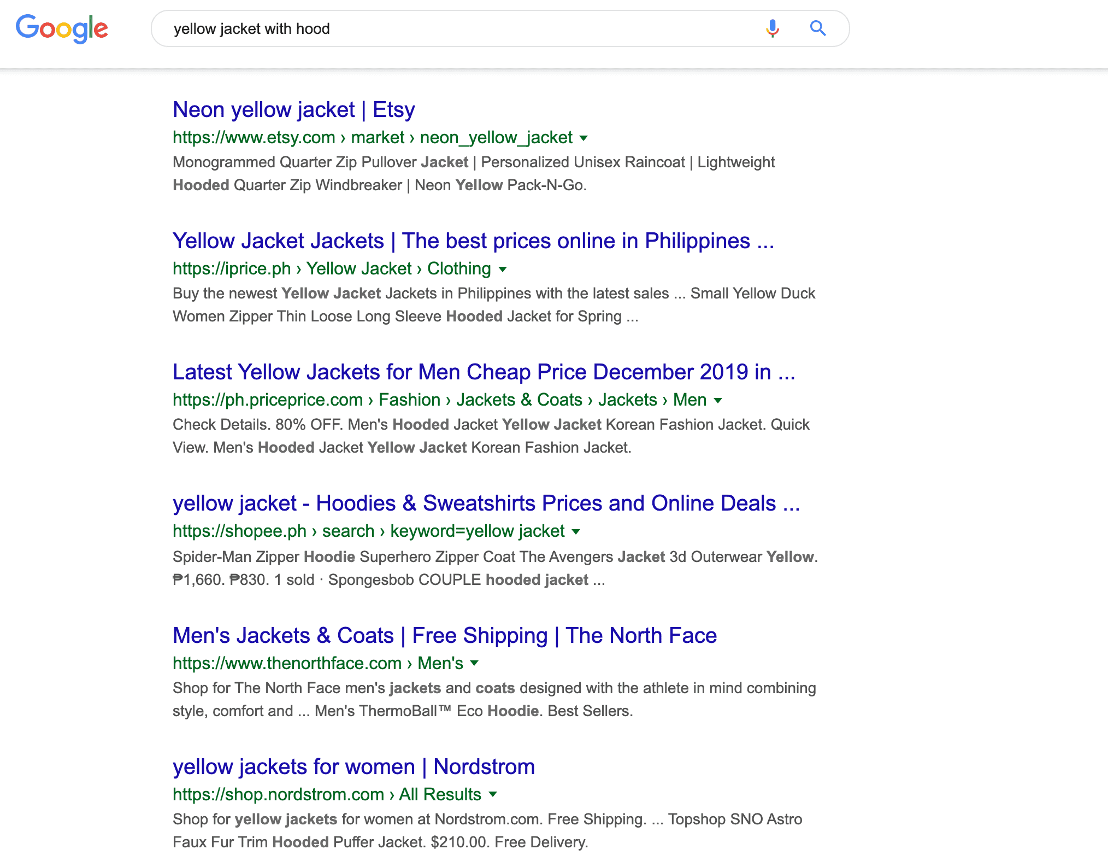Viewport: 1108px width, 867px height.
Task: Expand dropdown arrow next to Etsy URL
Action: 584,138
